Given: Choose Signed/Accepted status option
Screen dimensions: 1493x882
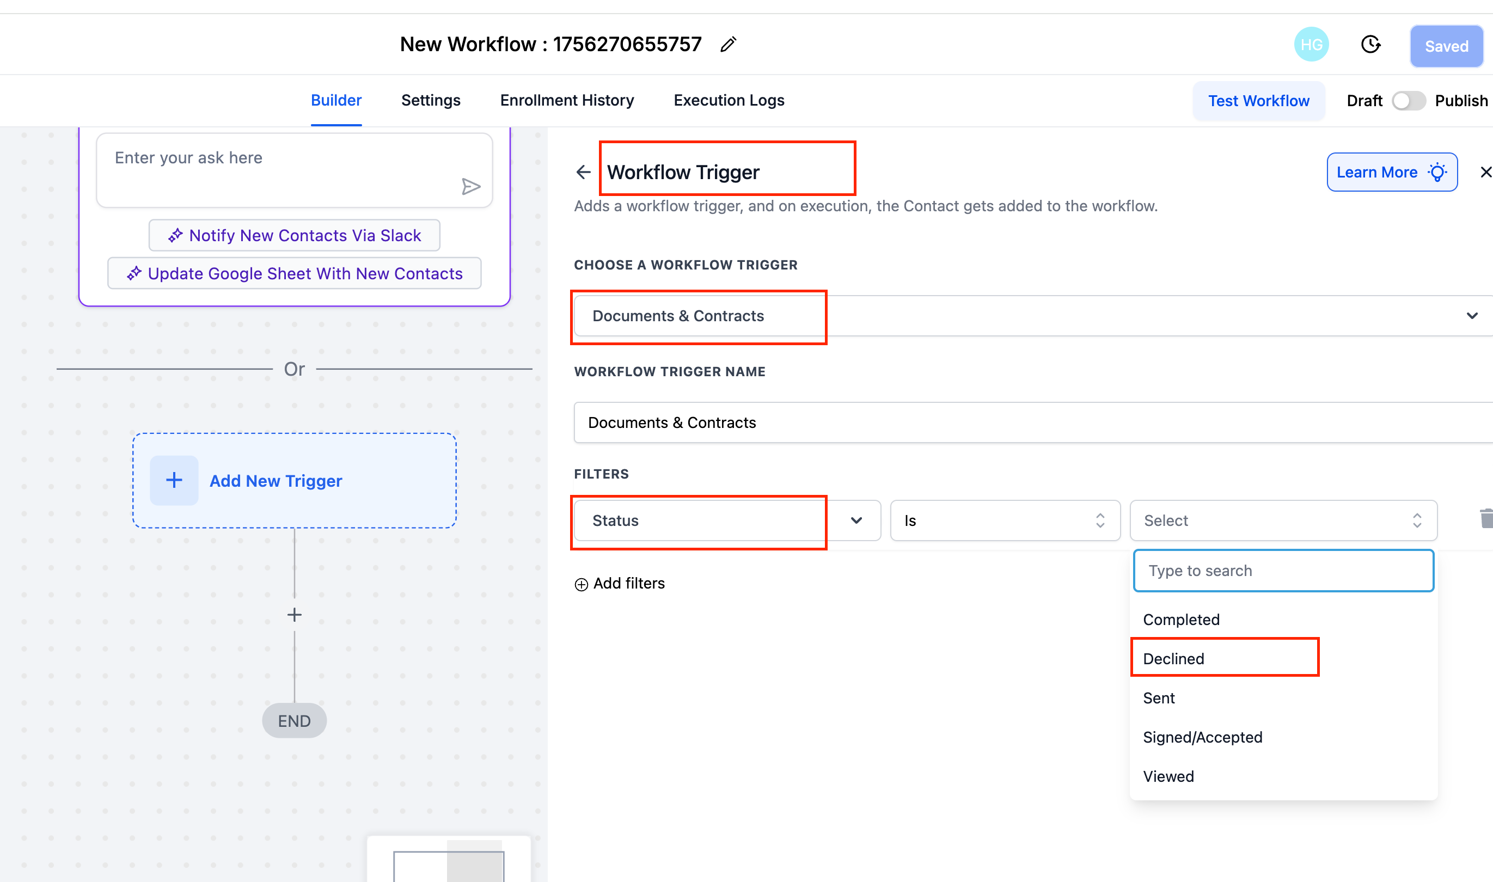Looking at the screenshot, I should tap(1202, 737).
